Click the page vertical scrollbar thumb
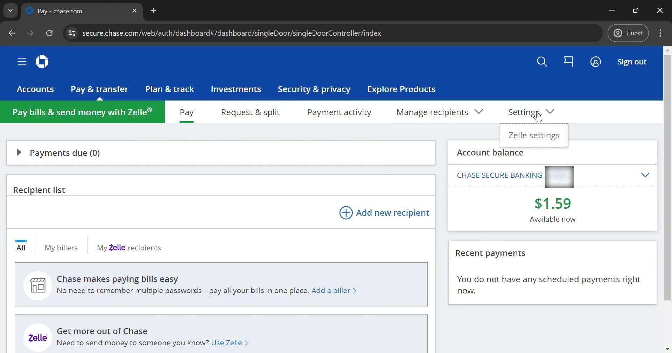The width and height of the screenshot is (672, 353). click(667, 178)
